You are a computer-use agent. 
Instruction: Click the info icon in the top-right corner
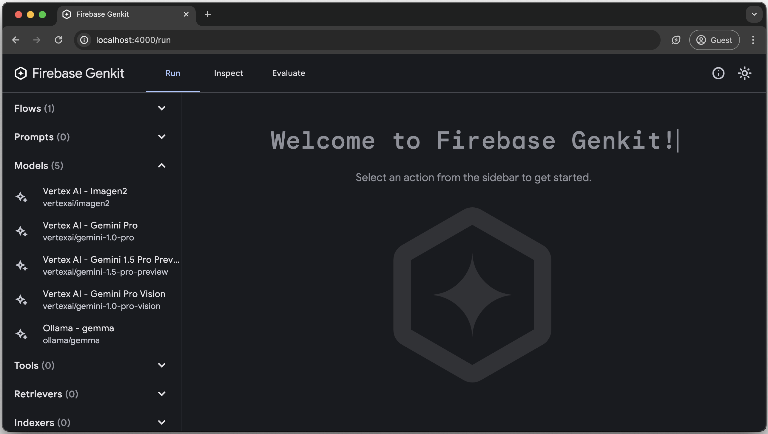[x=718, y=73]
